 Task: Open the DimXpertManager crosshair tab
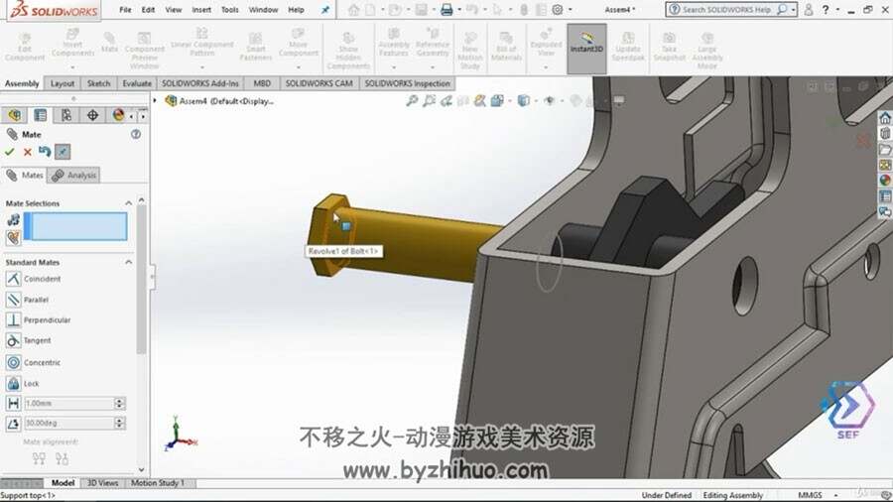click(92, 115)
